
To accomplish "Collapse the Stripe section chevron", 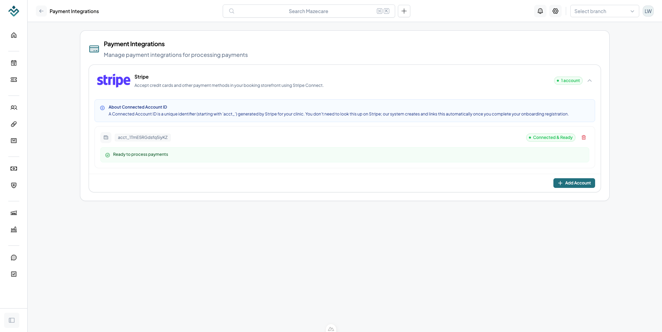I will [x=590, y=81].
